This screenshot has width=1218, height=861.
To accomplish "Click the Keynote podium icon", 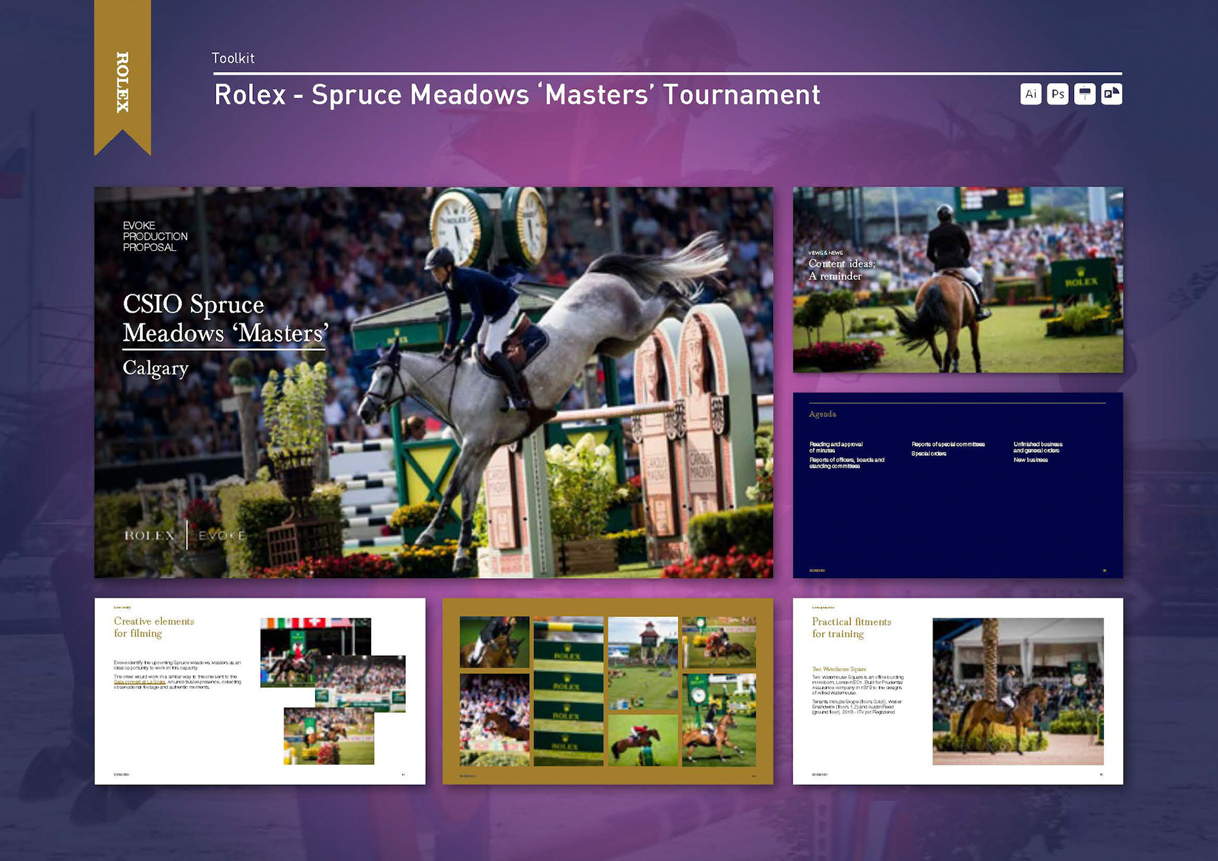I will (x=1085, y=94).
